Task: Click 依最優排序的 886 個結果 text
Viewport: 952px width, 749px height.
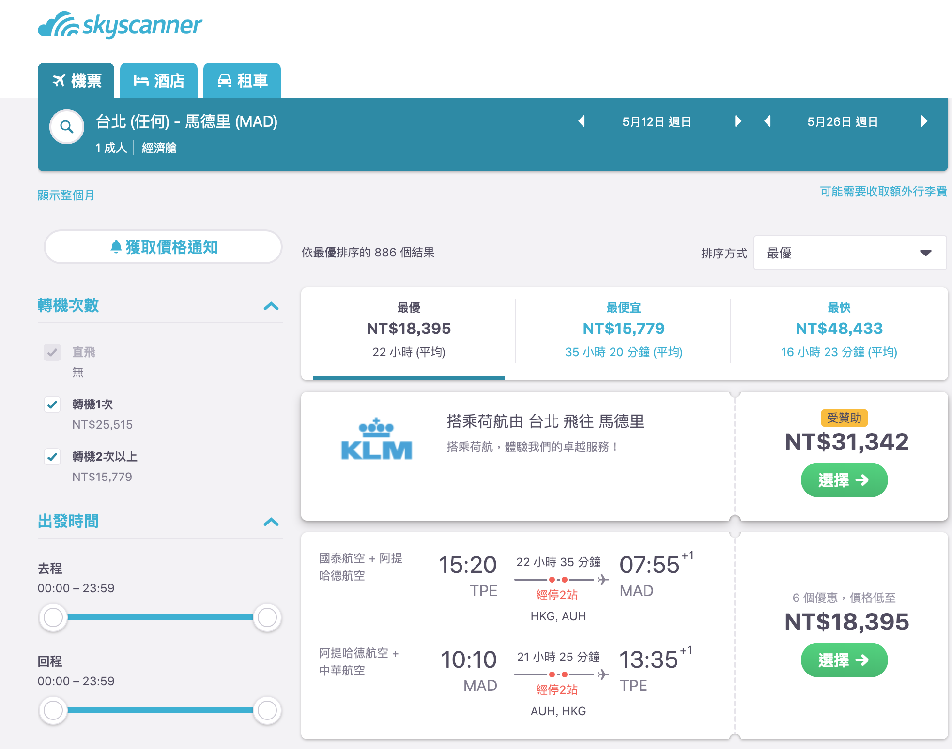Action: pyautogui.click(x=368, y=253)
